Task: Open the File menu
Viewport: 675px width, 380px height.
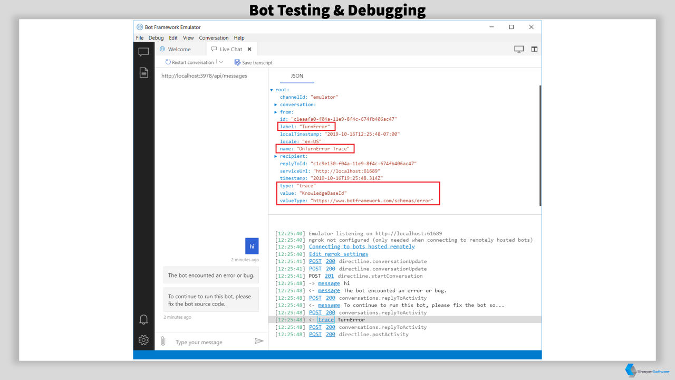Action: [x=140, y=38]
